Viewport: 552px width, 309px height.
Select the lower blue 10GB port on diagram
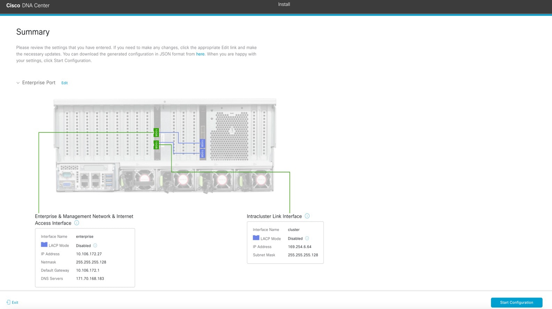point(202,153)
